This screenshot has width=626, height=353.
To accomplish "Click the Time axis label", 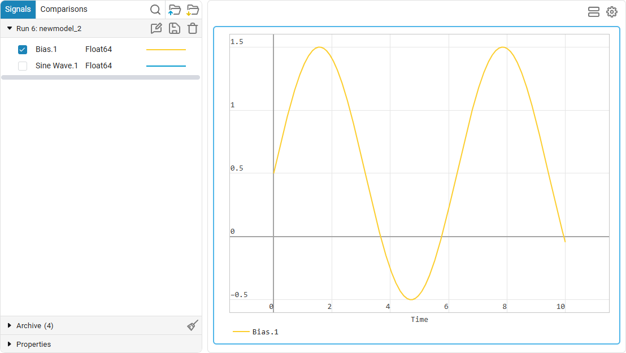I will (419, 320).
